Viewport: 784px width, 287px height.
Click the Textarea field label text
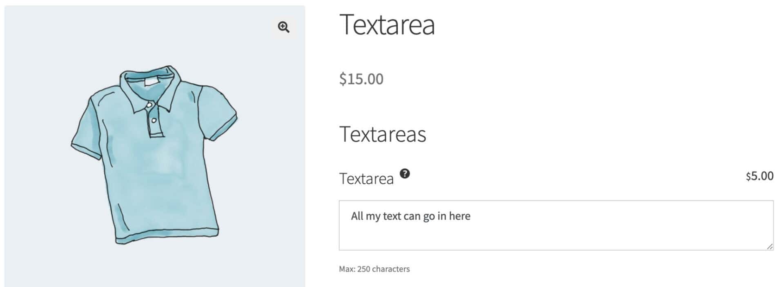click(x=367, y=178)
